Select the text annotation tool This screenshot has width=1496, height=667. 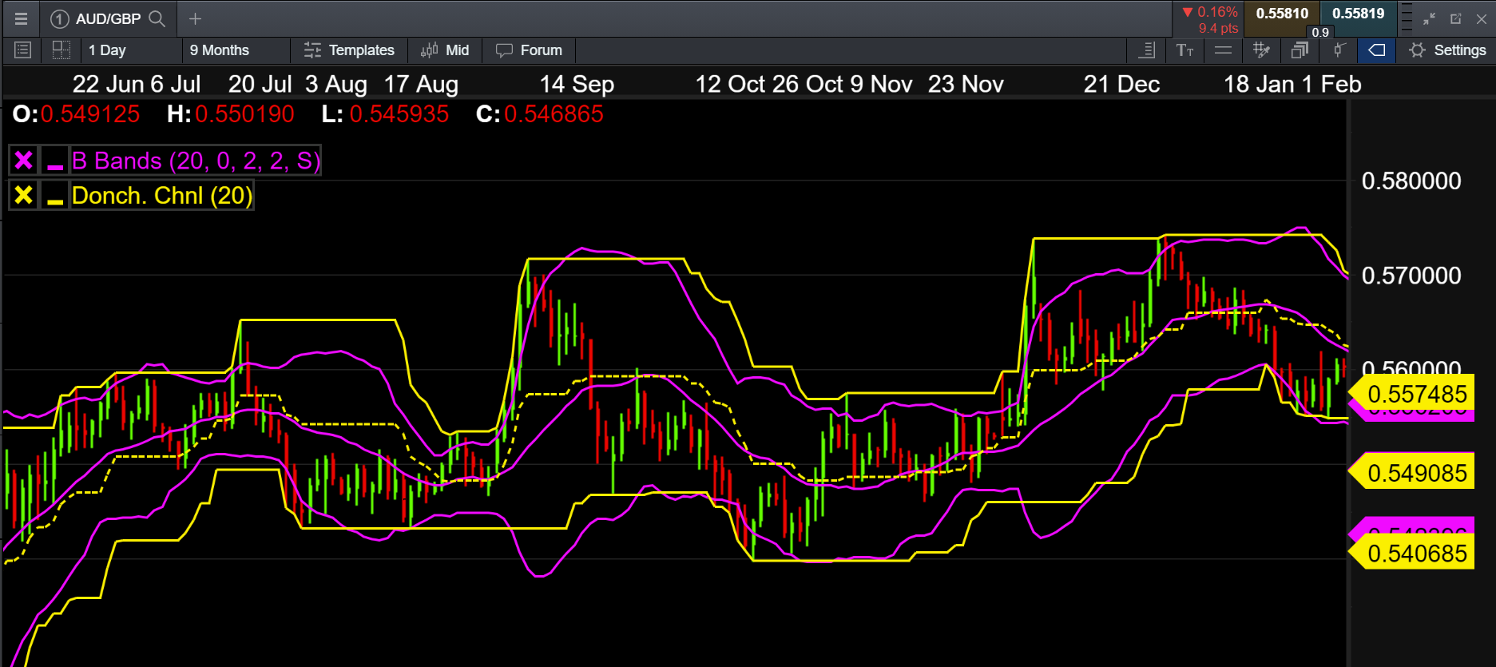(x=1184, y=50)
